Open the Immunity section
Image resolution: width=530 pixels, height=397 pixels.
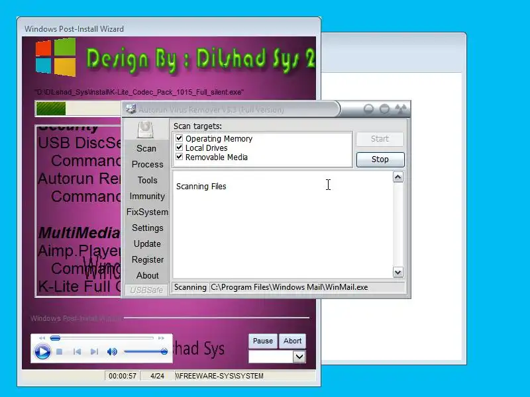click(x=147, y=196)
